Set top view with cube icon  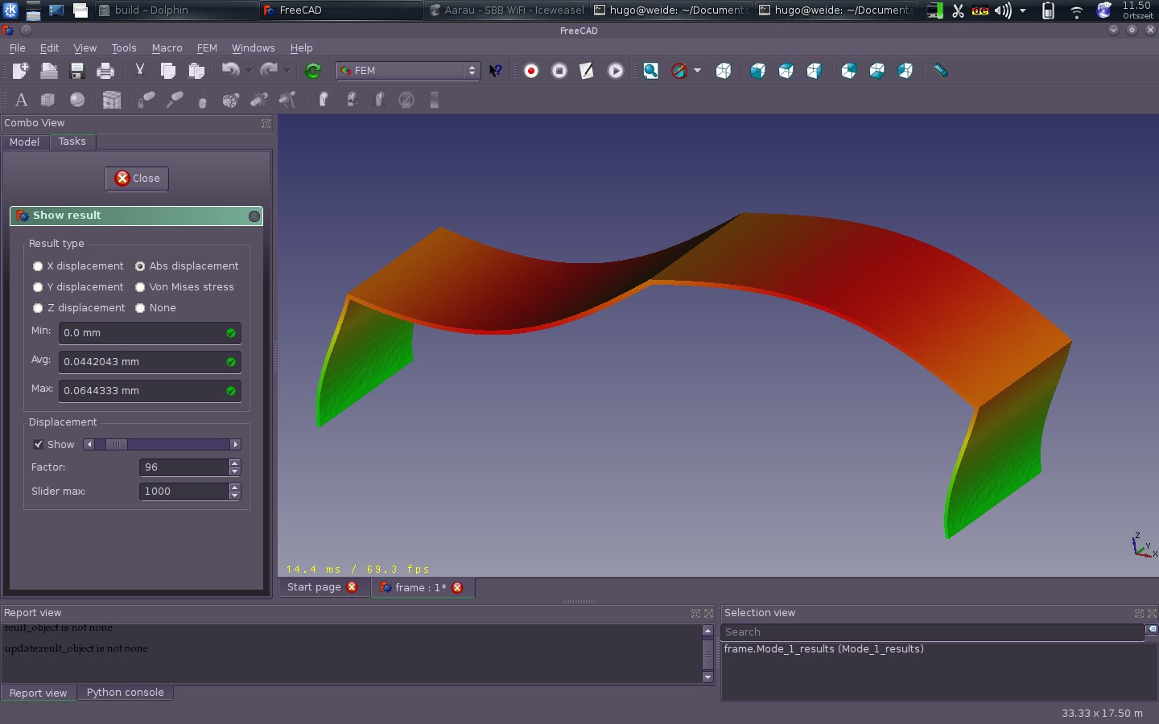[x=786, y=71]
